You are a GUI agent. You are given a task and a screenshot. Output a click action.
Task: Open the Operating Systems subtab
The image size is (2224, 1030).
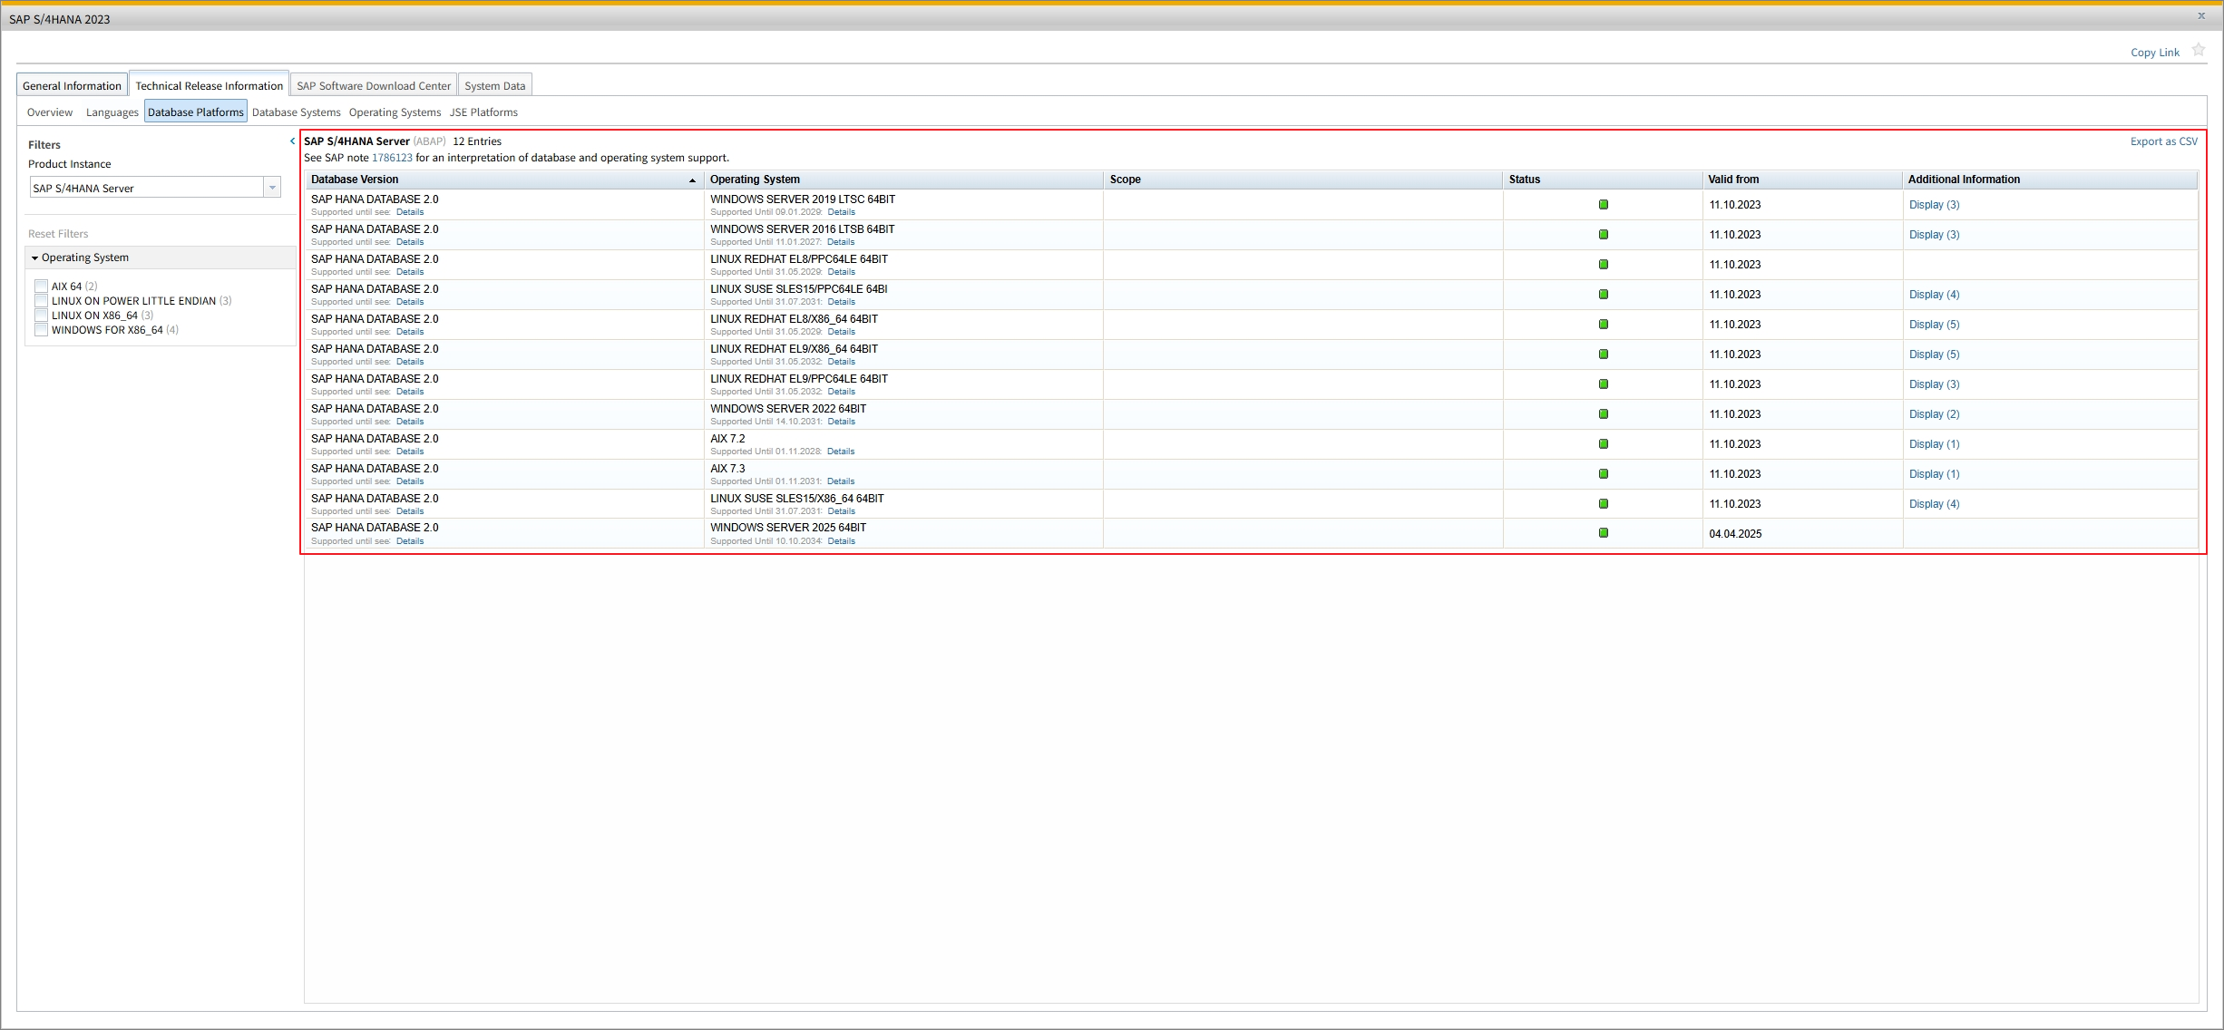[395, 112]
